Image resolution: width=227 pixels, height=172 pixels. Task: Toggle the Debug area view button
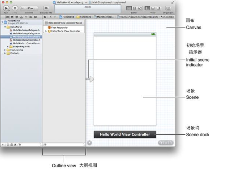click(153, 8)
